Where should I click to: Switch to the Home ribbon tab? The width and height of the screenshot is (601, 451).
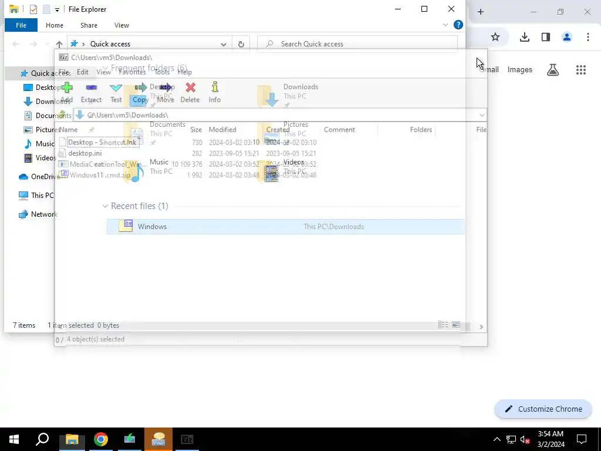(55, 25)
